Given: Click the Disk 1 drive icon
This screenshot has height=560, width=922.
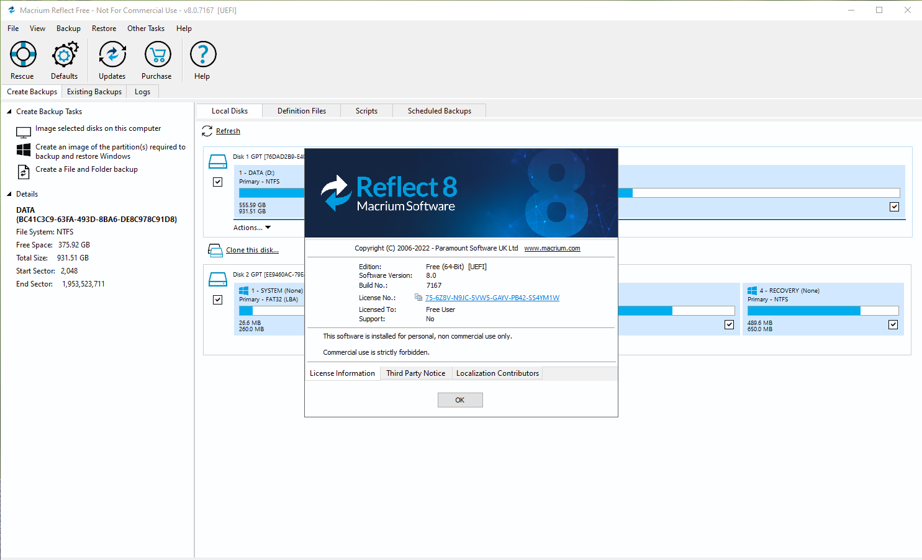Looking at the screenshot, I should 218,162.
